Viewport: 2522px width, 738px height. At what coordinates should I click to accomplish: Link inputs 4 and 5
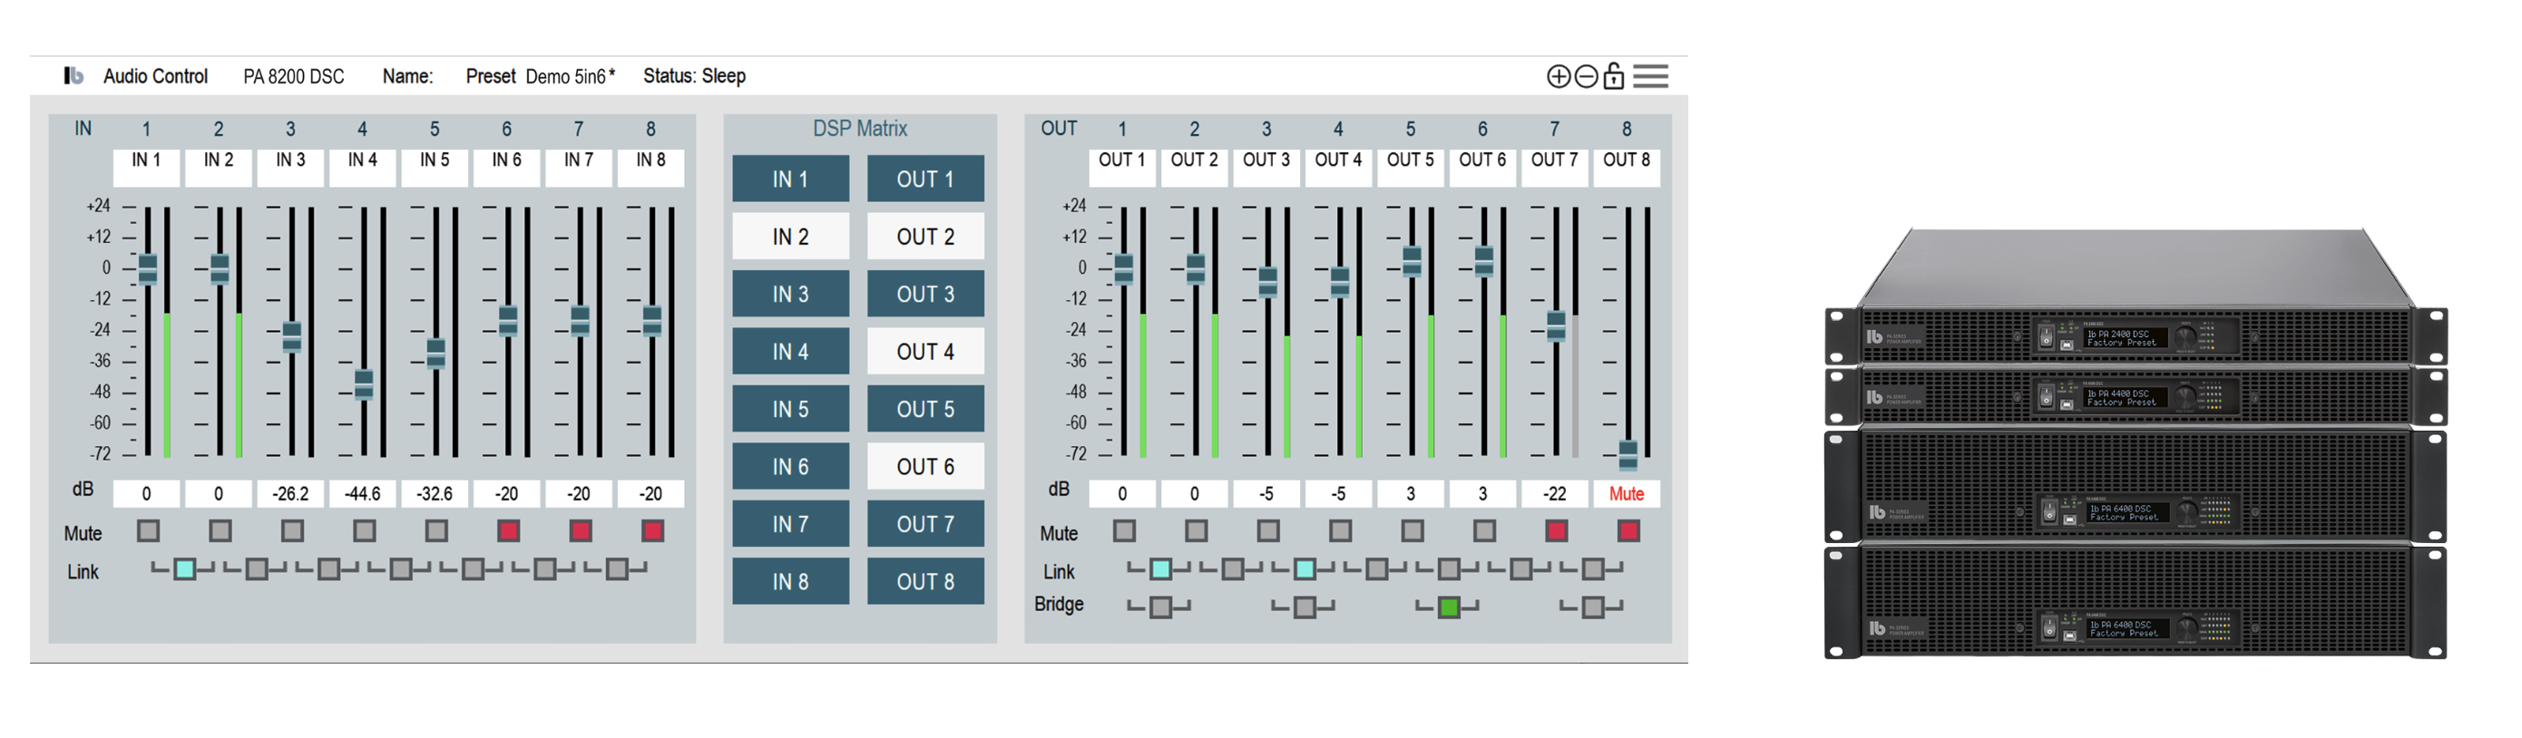[400, 568]
